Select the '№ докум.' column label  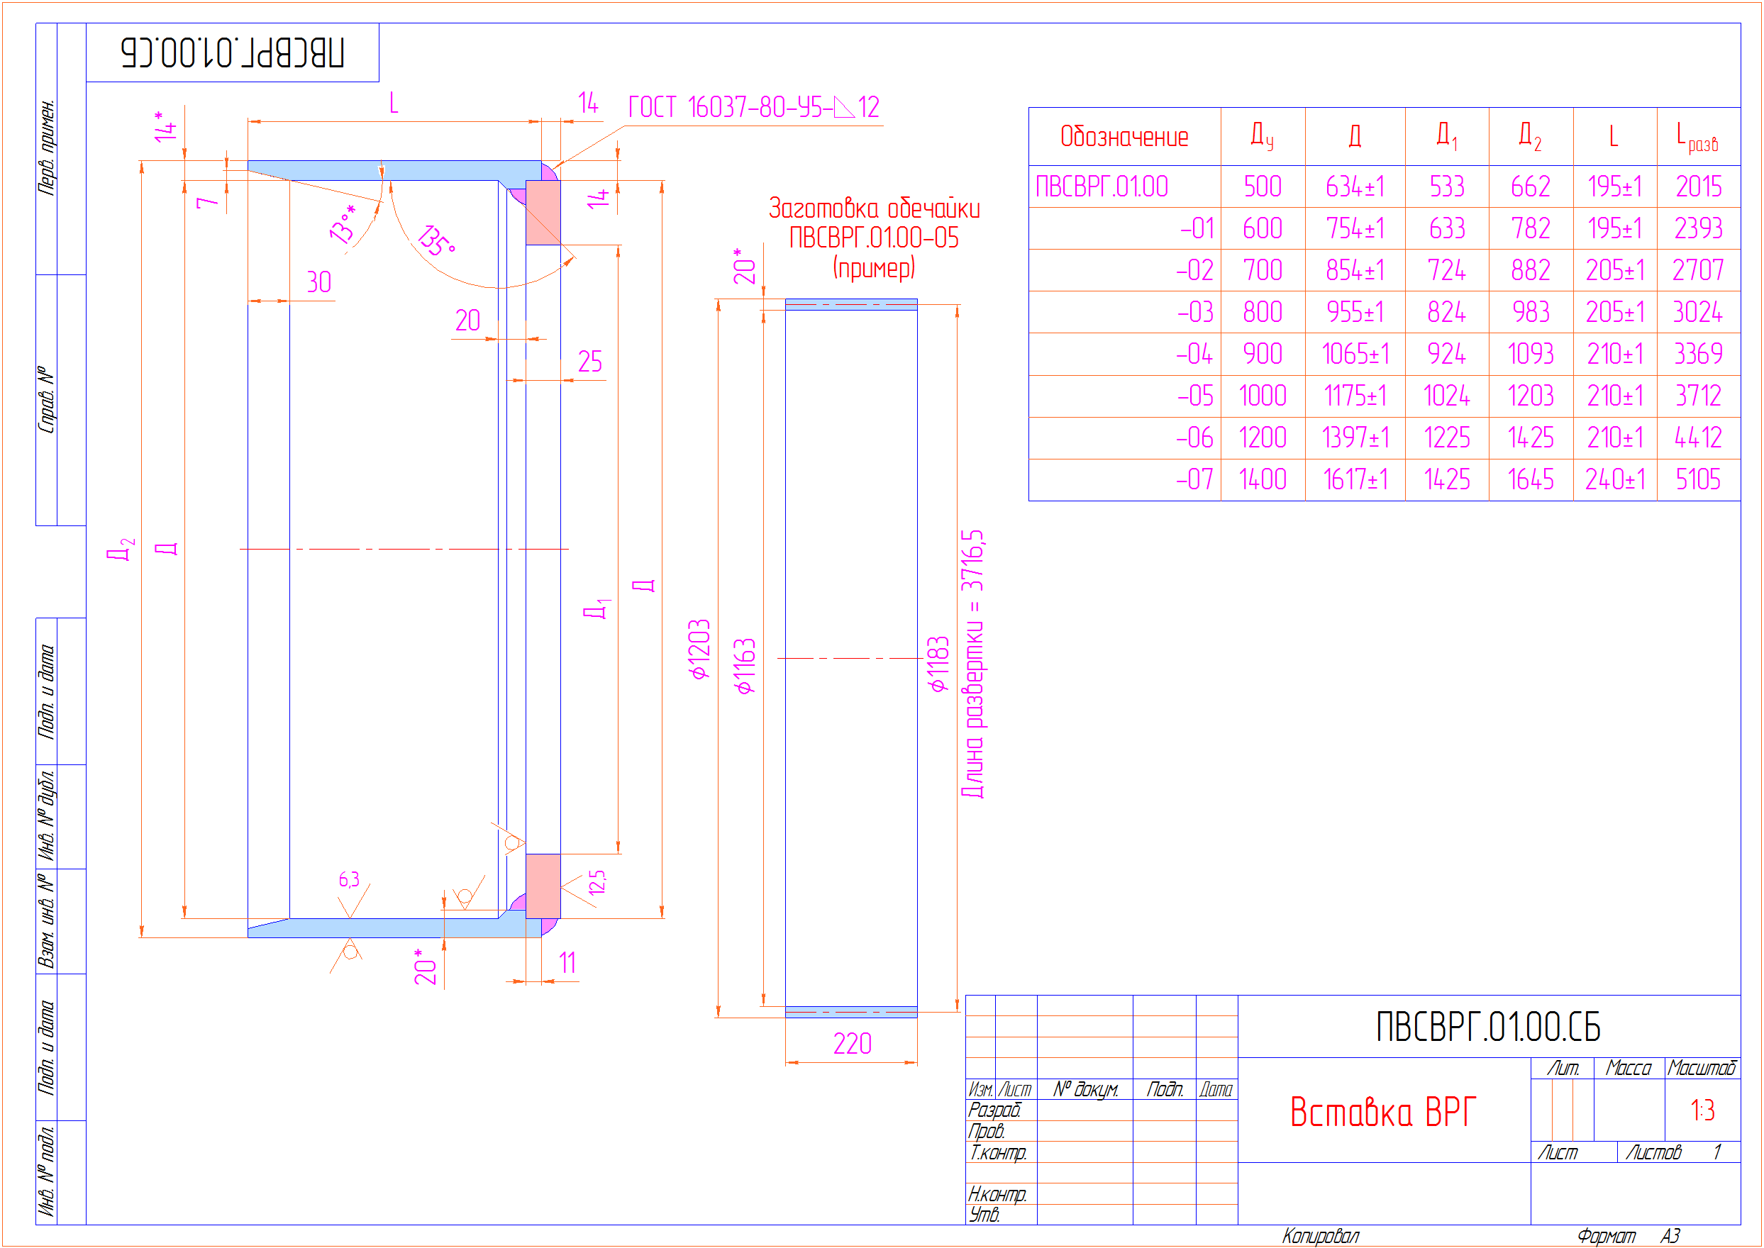(1085, 1090)
